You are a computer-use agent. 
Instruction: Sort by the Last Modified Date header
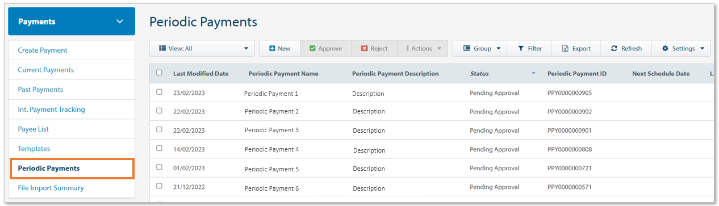[x=201, y=74]
